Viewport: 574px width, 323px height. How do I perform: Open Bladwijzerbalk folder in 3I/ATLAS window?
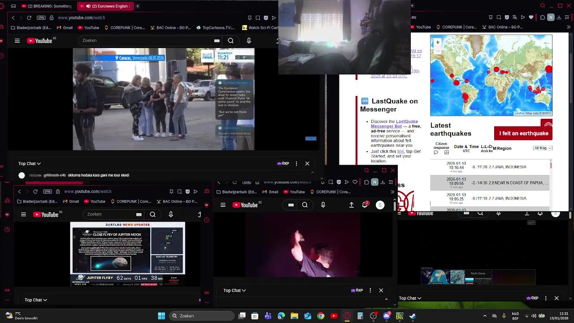[x=37, y=201]
